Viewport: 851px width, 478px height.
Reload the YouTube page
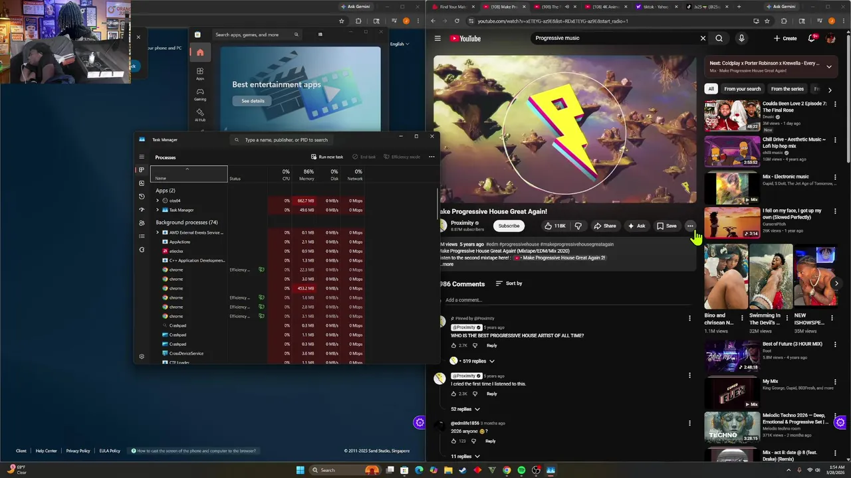coord(457,21)
